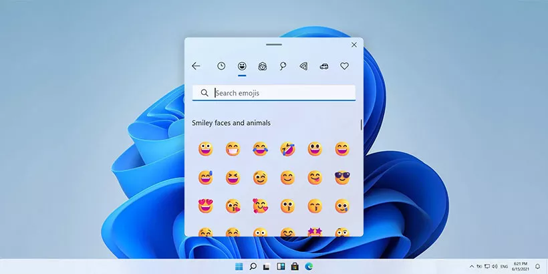Viewport: 548px width, 274px height.
Task: Insert the smiling face with sunglasses emoji
Action: tap(342, 178)
